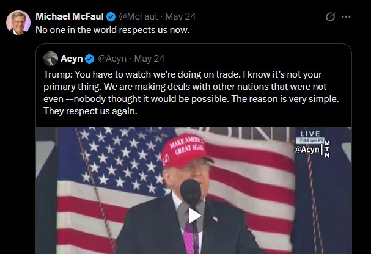
Task: Open quoted tweet text about trade deals
Action: [x=191, y=93]
